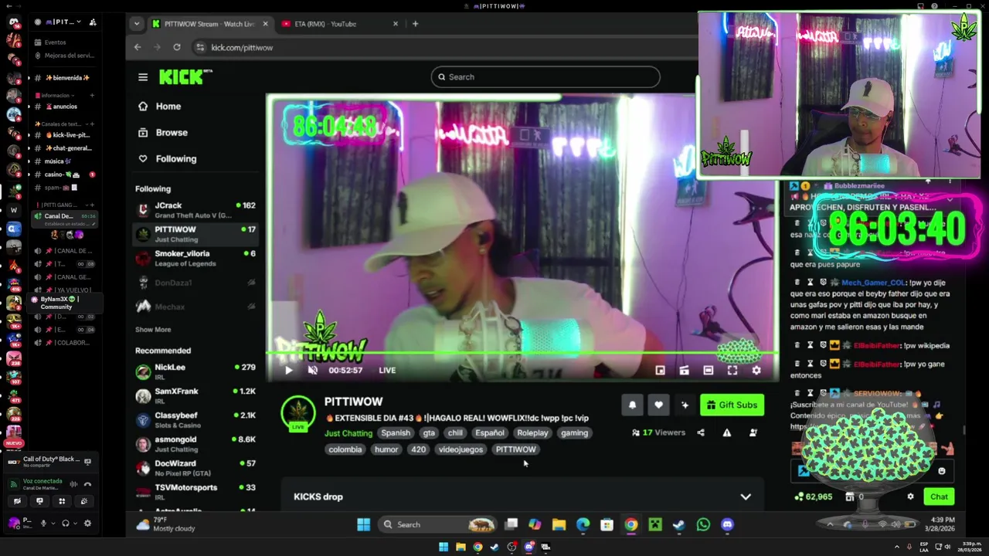This screenshot has width=989, height=556.
Task: Click the browser back arrow
Action: coord(138,47)
